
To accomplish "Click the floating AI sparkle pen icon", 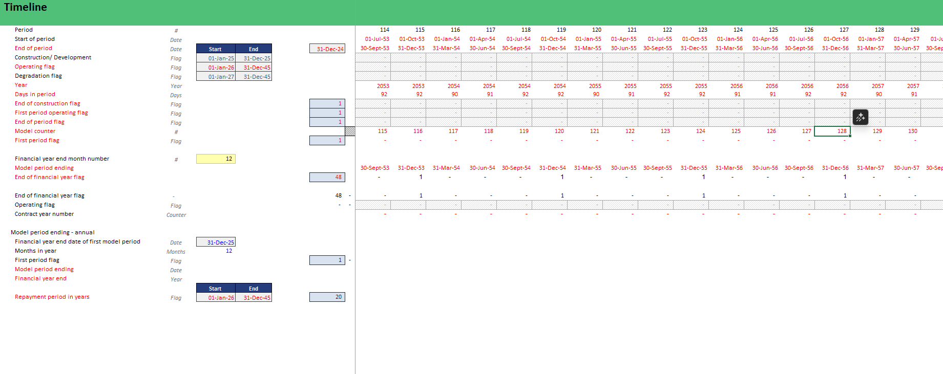I will tap(860, 117).
